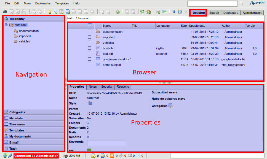Check the hosts.txt row checkbox
267x159 pixels.
pyautogui.click(x=90, y=48)
